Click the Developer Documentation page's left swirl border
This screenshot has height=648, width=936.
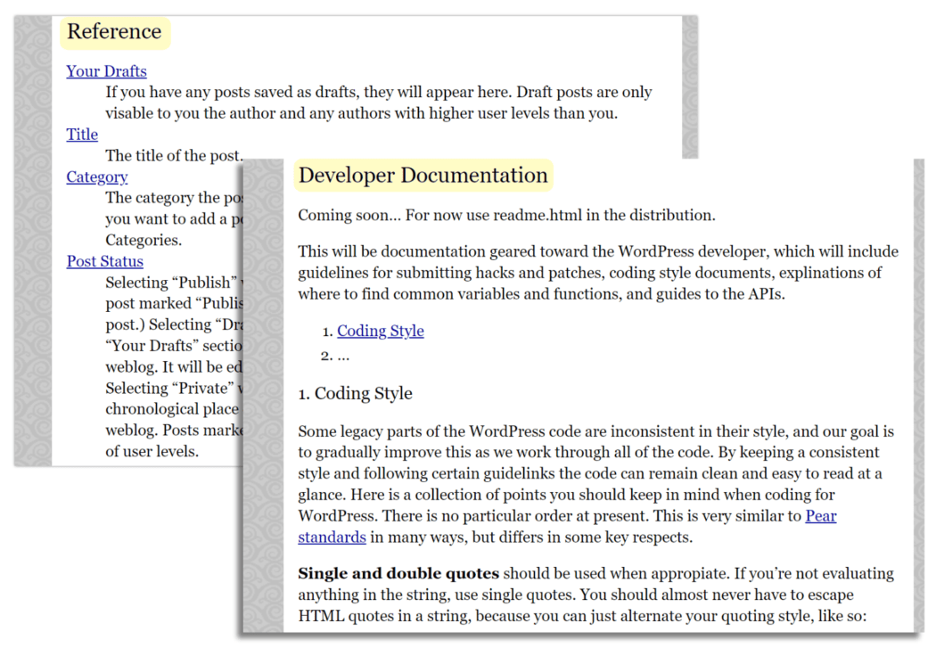click(x=263, y=401)
